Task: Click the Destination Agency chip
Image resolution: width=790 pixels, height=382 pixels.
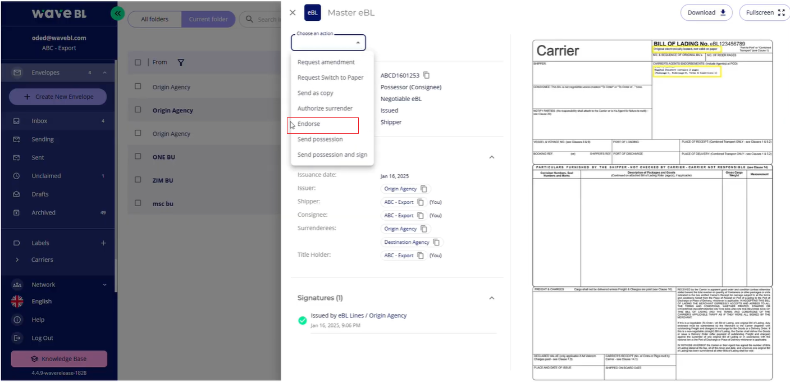Action: click(412, 243)
